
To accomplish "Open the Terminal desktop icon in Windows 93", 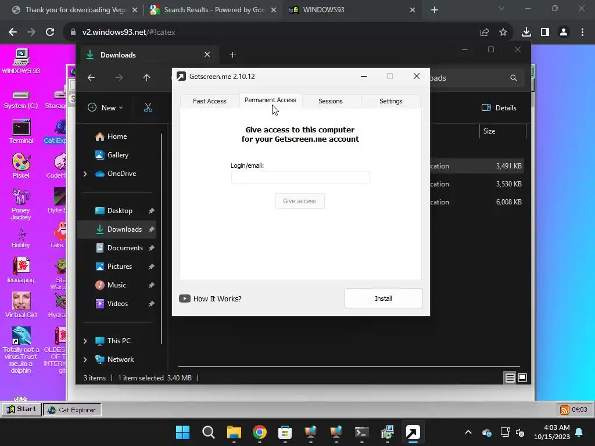I will 21,131.
